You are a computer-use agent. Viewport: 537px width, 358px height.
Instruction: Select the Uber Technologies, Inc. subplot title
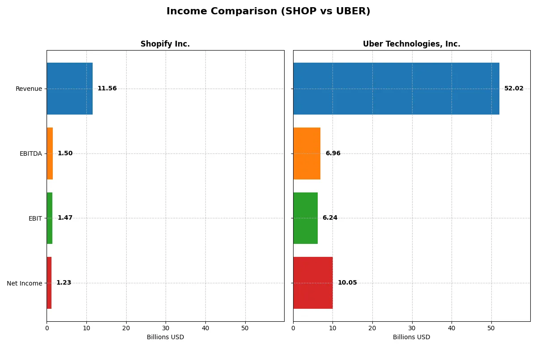click(x=412, y=44)
